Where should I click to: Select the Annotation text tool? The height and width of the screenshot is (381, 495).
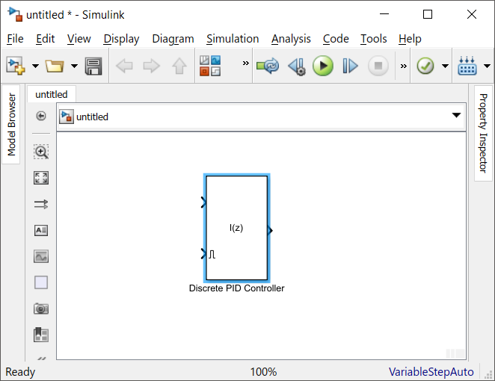click(41, 230)
